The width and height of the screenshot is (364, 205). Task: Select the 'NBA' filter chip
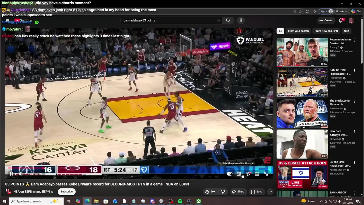click(346, 31)
